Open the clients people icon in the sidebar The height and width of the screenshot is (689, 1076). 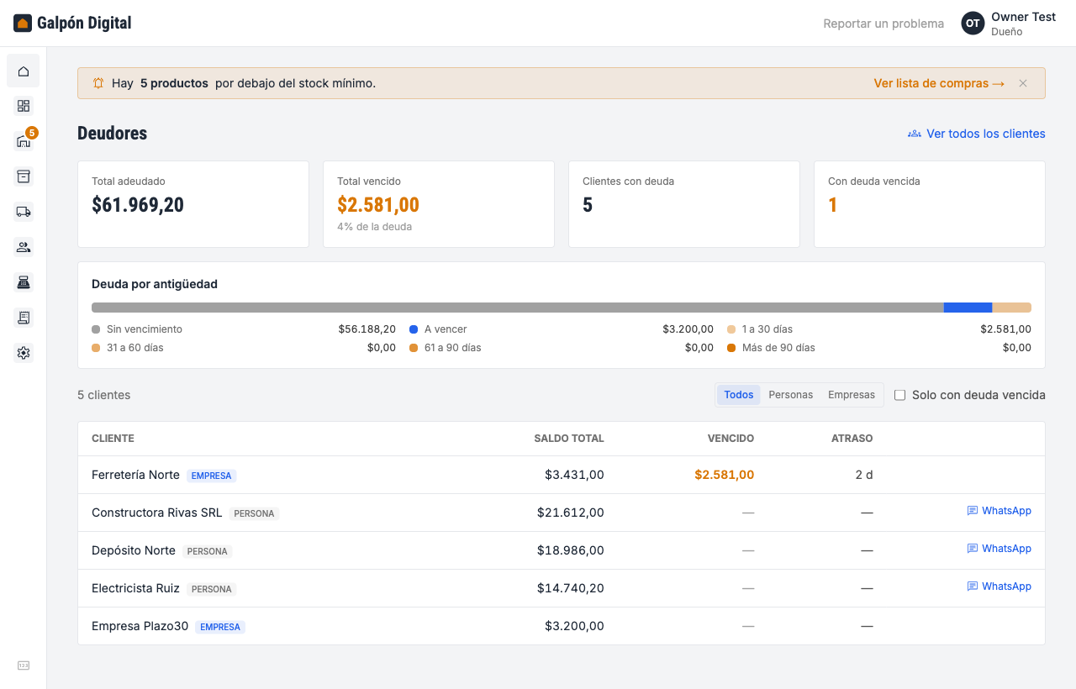[24, 247]
